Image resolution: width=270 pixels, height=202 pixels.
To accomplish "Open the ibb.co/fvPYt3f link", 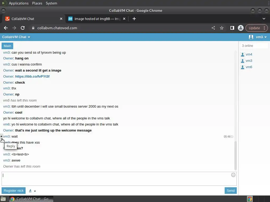I will point(32,77).
